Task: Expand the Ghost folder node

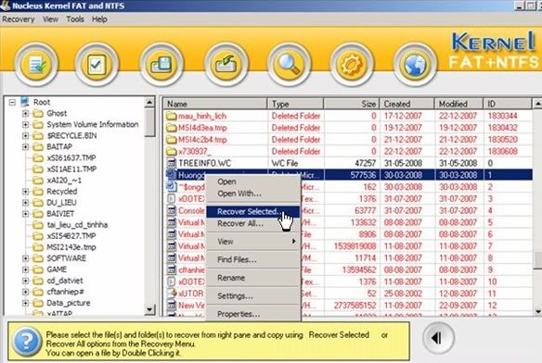Action: [x=25, y=113]
